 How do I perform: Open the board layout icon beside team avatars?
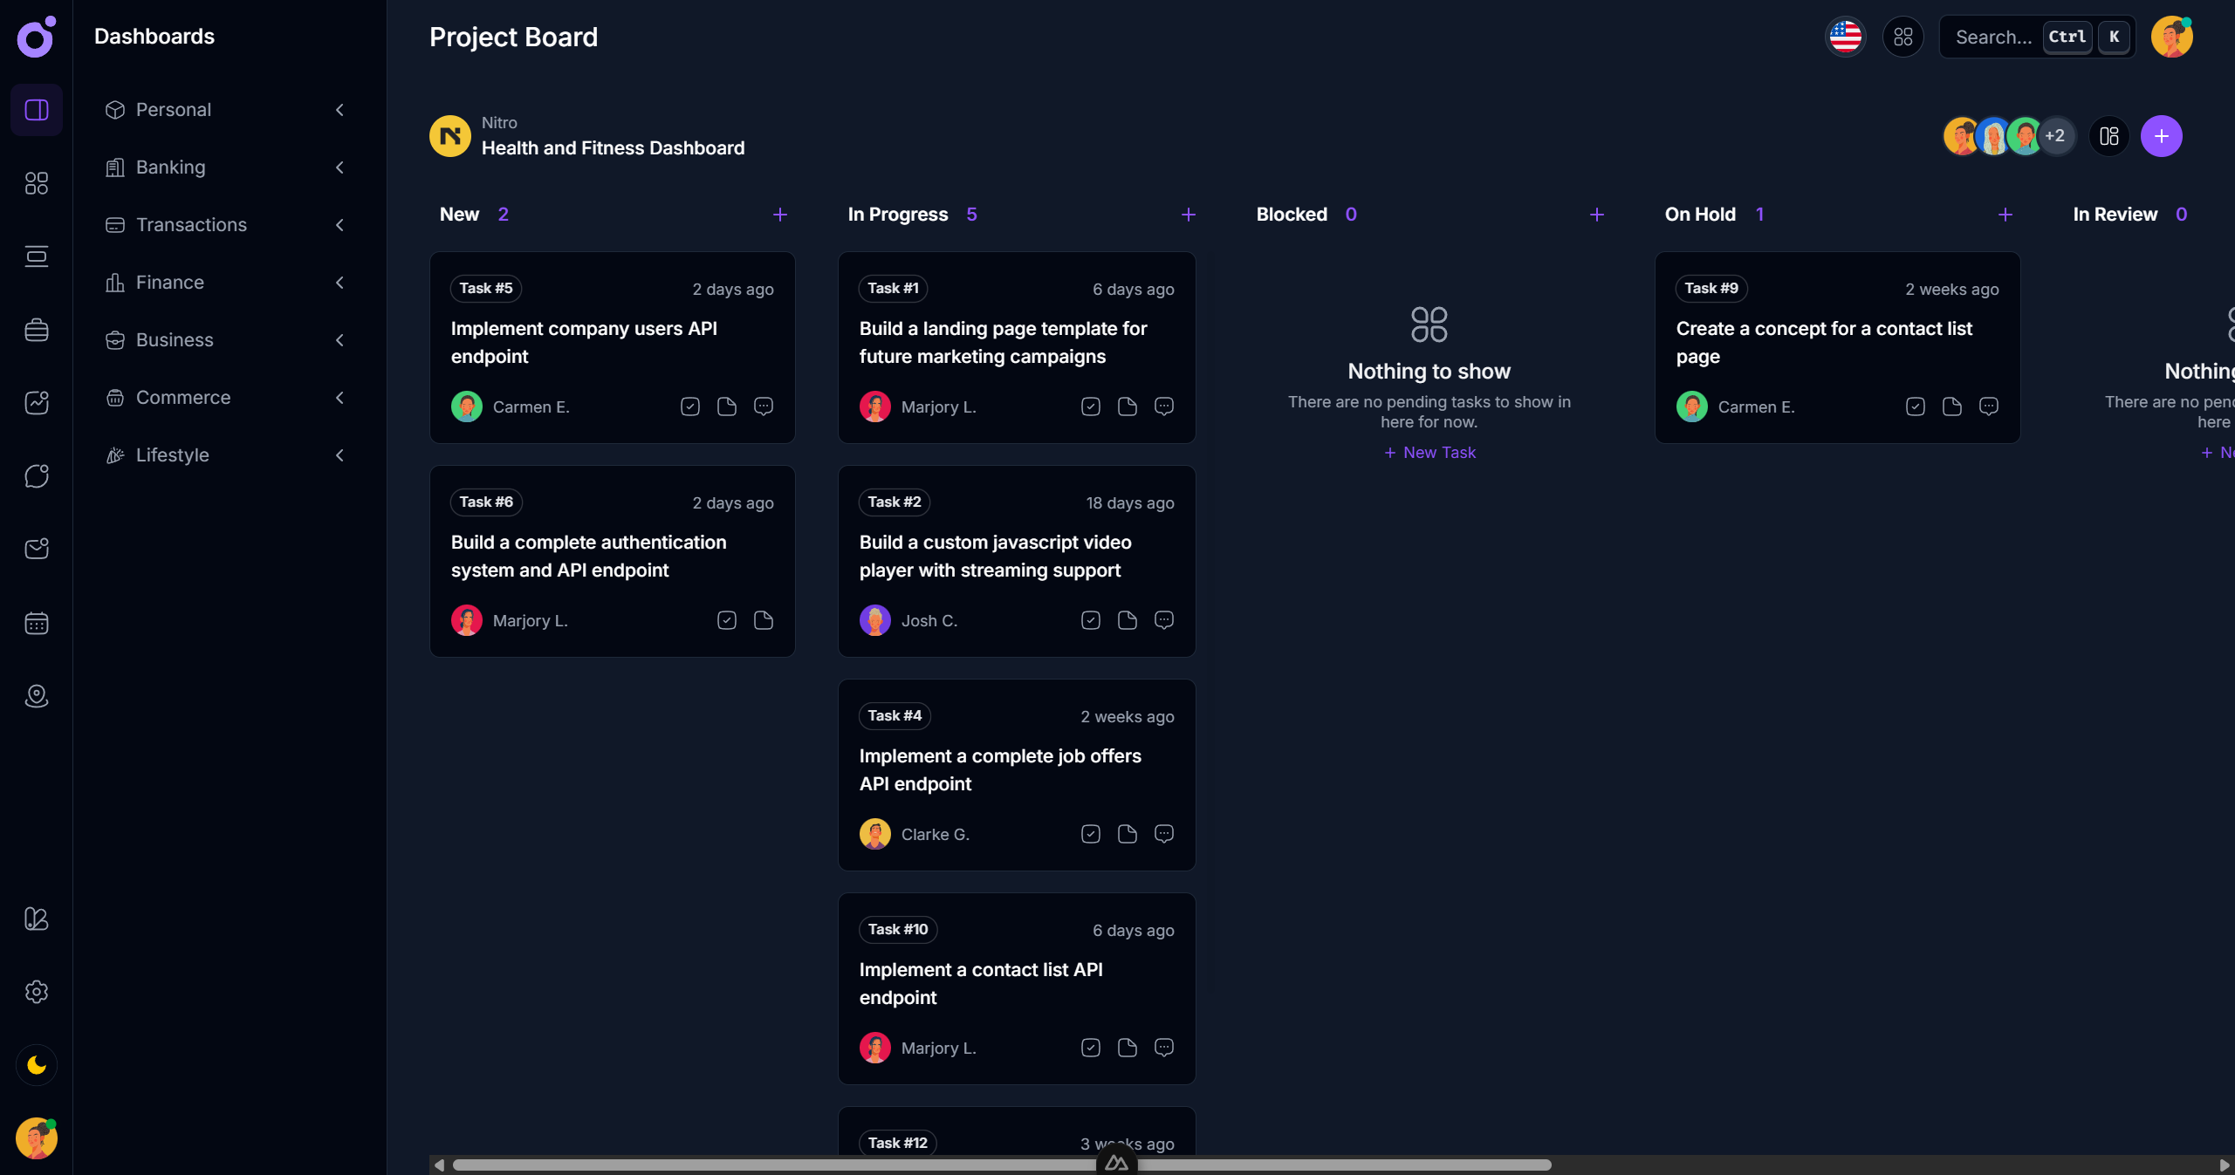coord(2108,136)
